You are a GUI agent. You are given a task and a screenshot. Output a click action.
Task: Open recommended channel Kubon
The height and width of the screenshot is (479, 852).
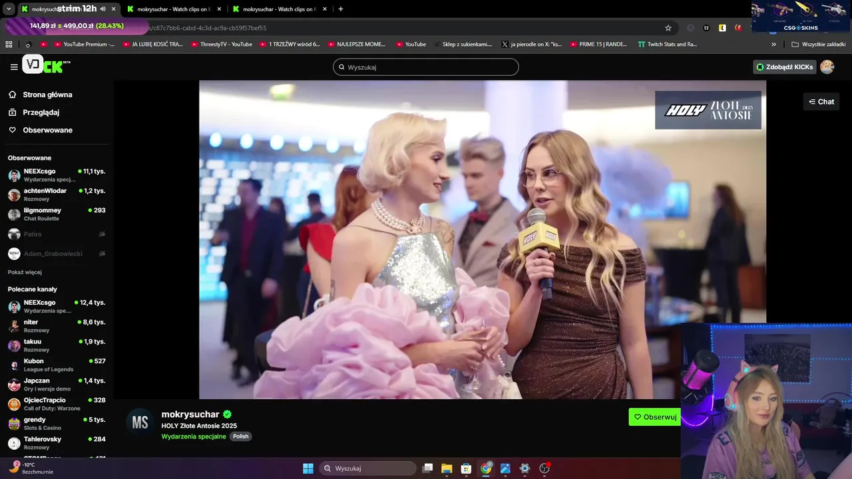pos(57,365)
